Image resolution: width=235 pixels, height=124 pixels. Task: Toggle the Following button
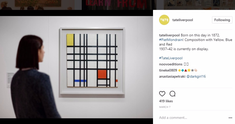click(222, 20)
